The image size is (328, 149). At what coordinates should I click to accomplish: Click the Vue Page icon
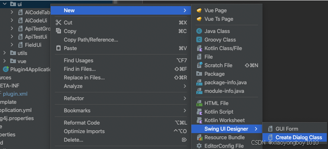coord(199,10)
